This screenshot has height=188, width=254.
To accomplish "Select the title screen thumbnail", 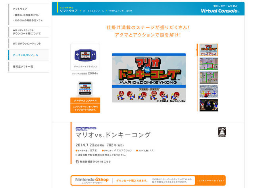I will pos(209,50).
